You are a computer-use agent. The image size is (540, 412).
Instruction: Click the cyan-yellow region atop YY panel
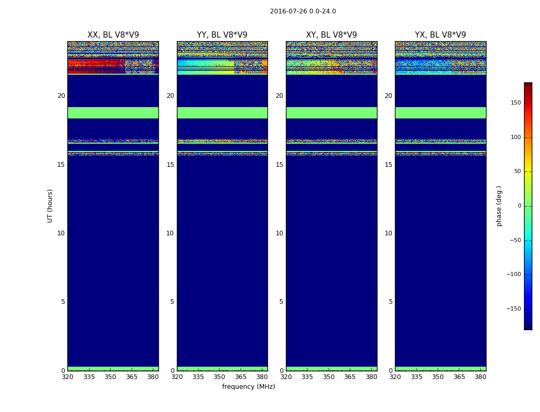click(206, 67)
